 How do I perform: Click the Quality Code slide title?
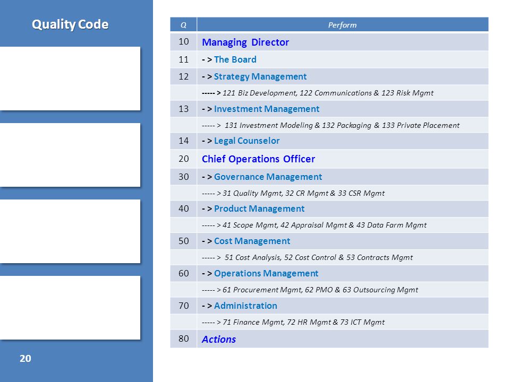tap(70, 24)
